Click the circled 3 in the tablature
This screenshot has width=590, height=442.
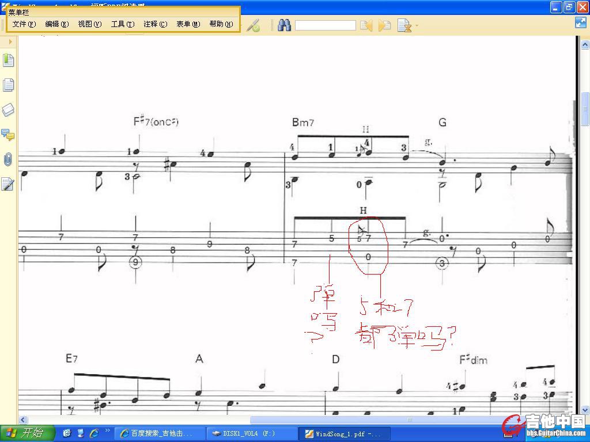(x=442, y=263)
